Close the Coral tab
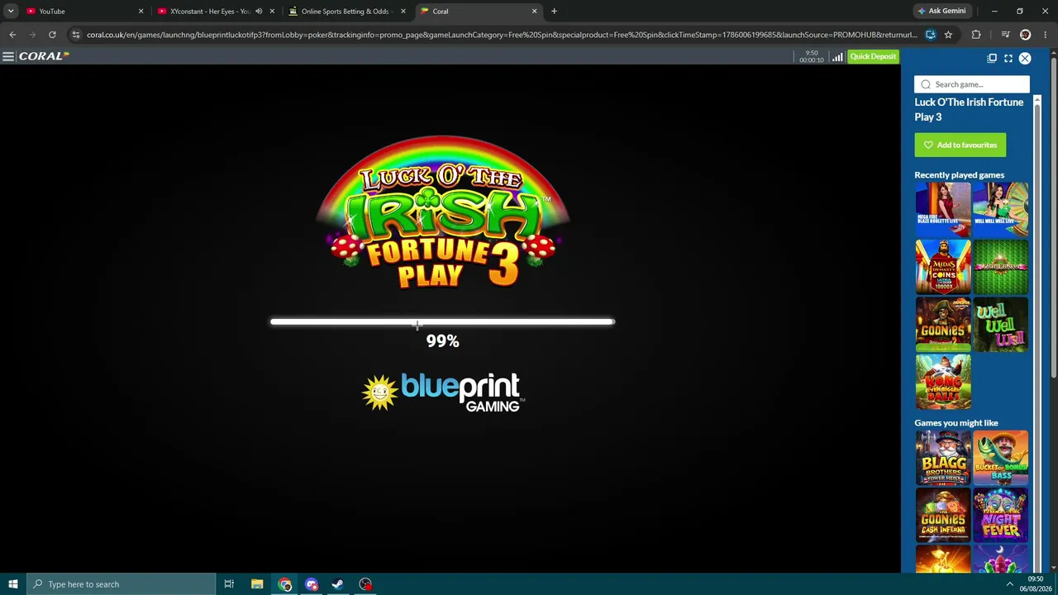 [534, 12]
